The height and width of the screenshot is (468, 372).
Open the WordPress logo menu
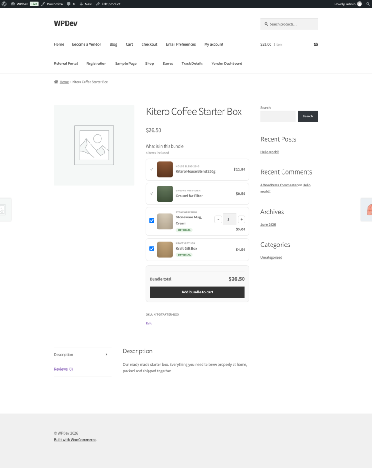coord(4,4)
